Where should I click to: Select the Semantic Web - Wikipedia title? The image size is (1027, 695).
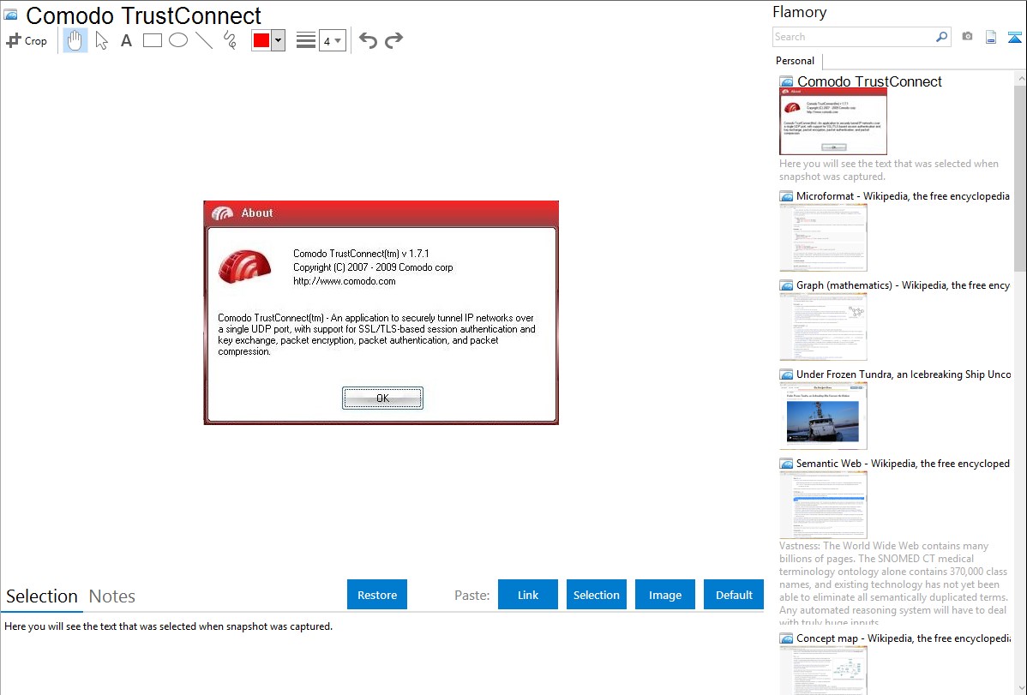tap(903, 463)
